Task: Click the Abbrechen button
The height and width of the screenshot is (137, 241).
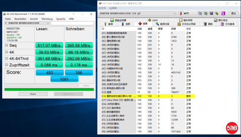Action: [x=68, y=94]
